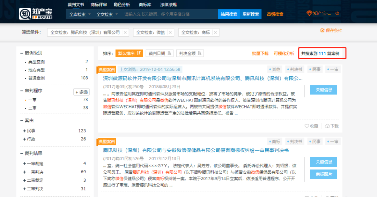Image resolution: width=377 pixels, height=197 pixels.
Task: Click the 其他 tag on first case
Action: pos(275,69)
